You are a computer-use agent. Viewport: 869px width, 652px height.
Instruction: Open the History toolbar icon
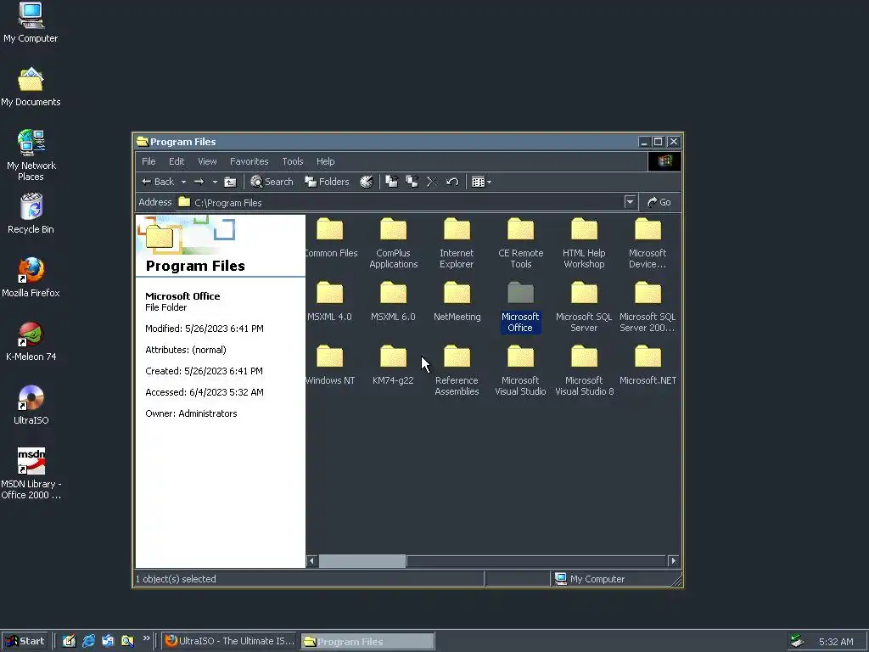[x=367, y=182]
